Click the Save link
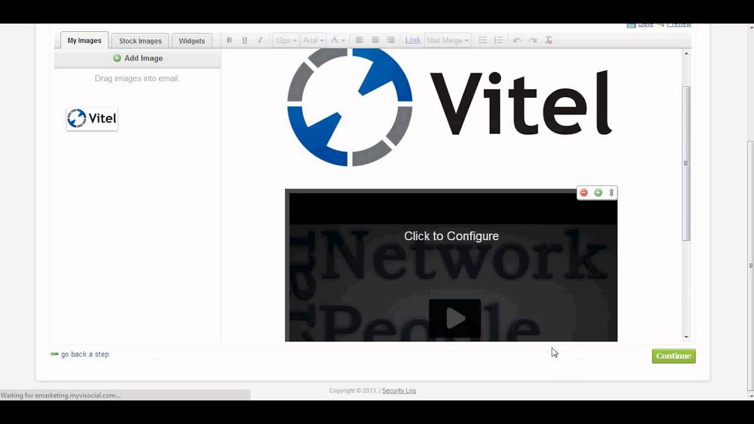This screenshot has width=754, height=424. (646, 25)
